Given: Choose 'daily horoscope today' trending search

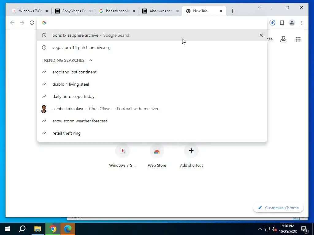Looking at the screenshot, I should 152,96.
